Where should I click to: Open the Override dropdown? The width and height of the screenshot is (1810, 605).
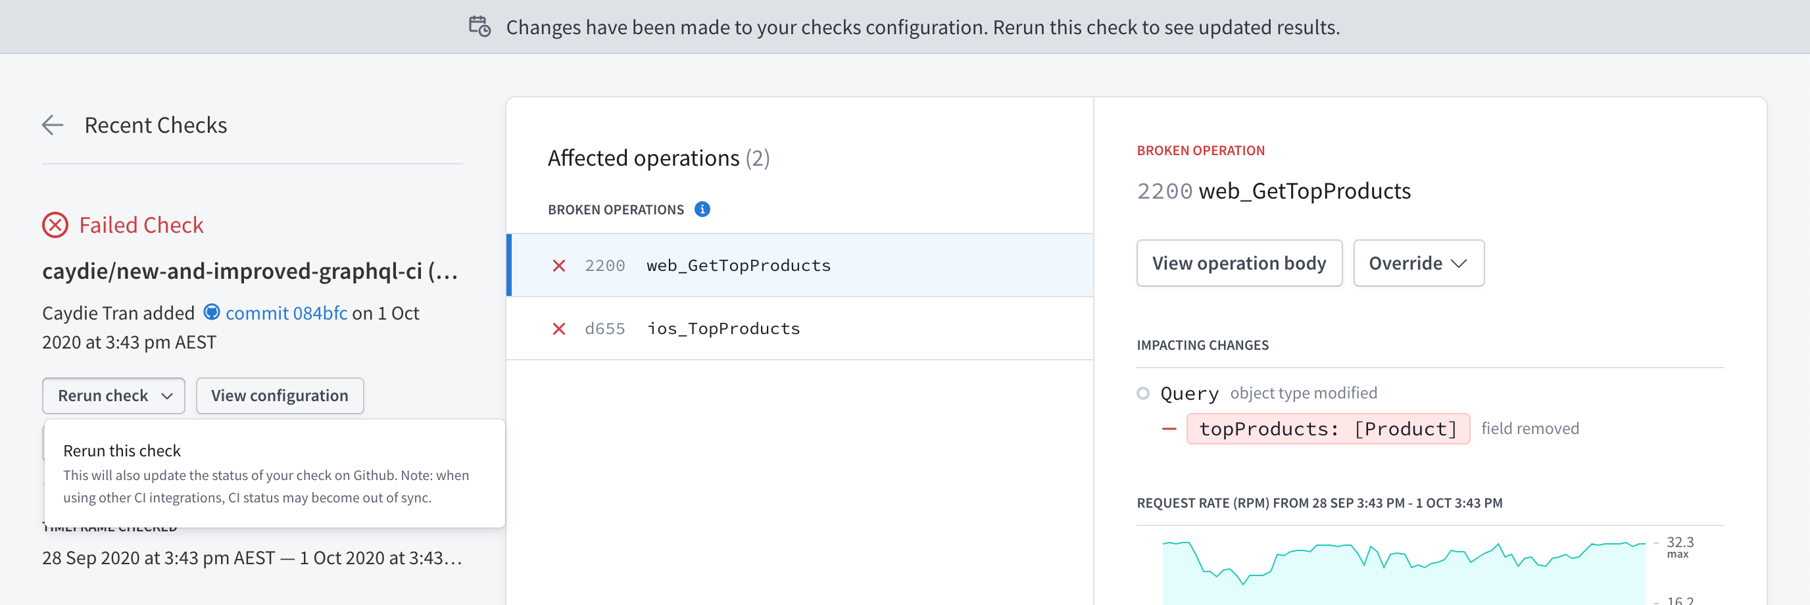pyautogui.click(x=1418, y=263)
